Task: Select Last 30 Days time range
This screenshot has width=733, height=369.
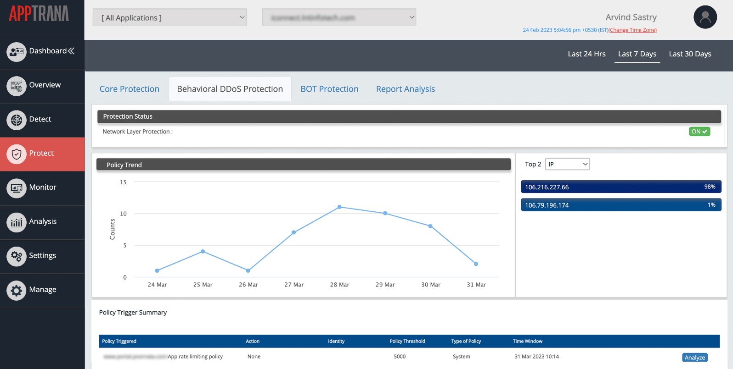Action: click(x=690, y=54)
